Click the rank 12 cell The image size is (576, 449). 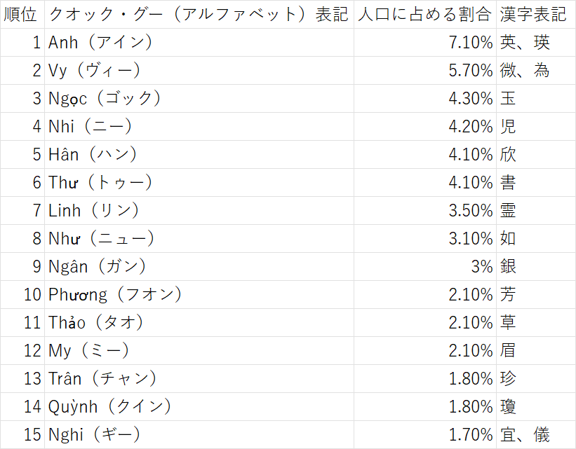pos(22,351)
